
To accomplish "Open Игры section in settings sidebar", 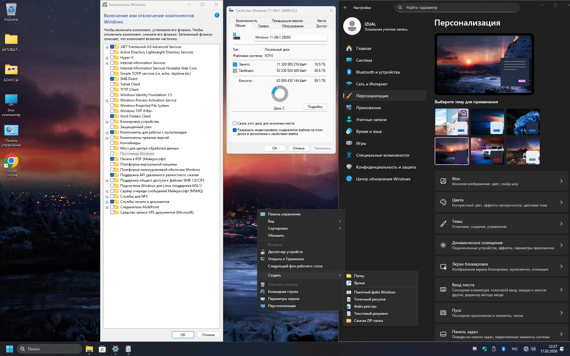I will click(x=361, y=143).
